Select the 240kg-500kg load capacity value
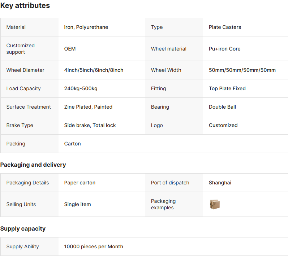This screenshot has width=288, height=262. pyautogui.click(x=81, y=89)
